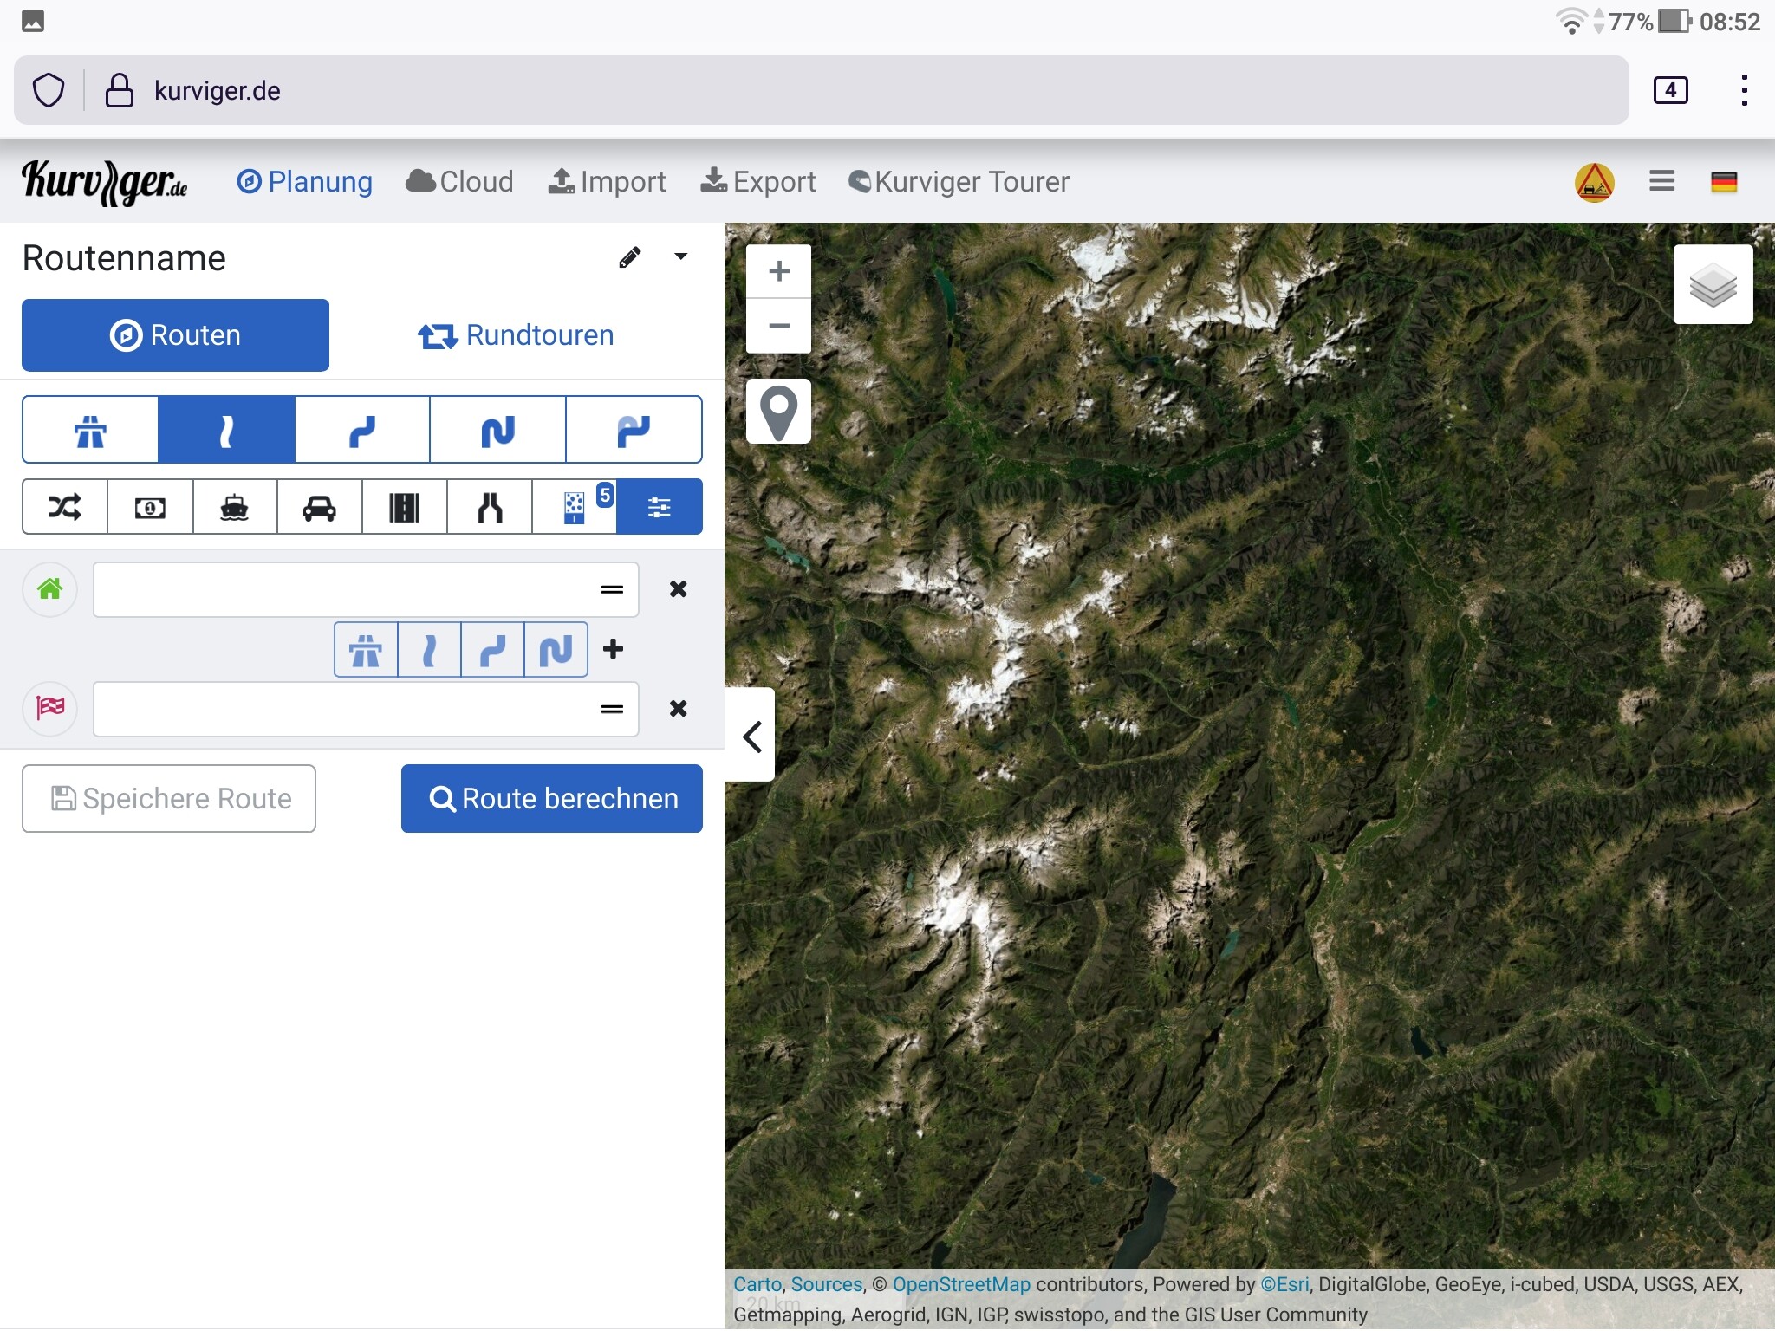The height and width of the screenshot is (1331, 1775).
Task: Click the green home start icon
Action: 50,589
